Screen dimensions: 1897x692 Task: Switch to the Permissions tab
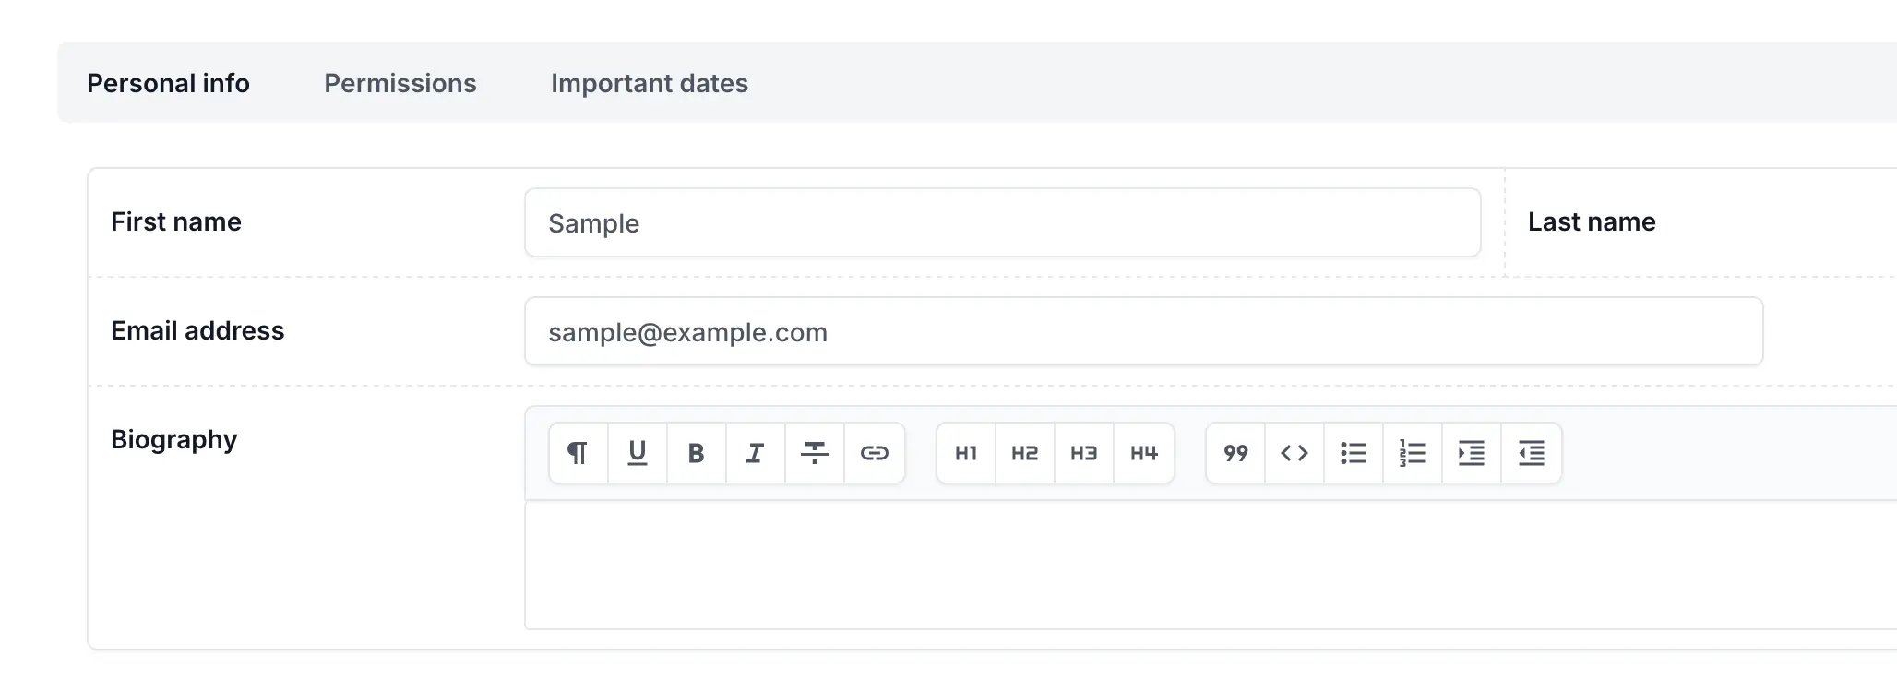400,83
